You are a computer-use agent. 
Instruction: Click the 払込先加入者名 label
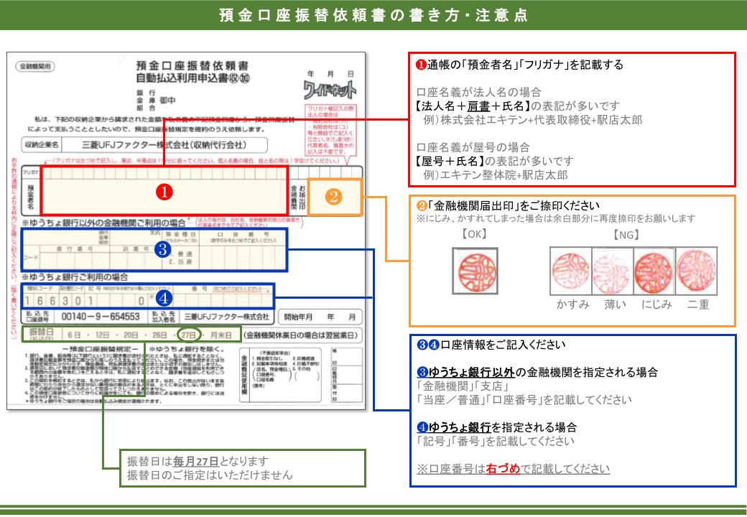click(x=164, y=317)
